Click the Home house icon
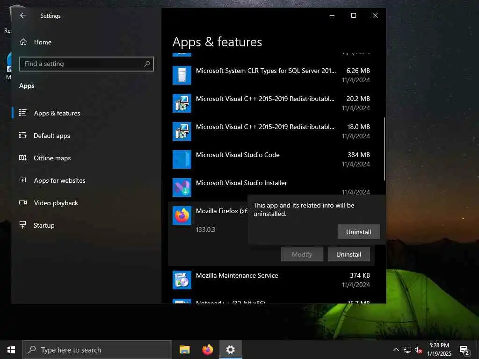Screen dimensions: 479x359 pos(23,42)
